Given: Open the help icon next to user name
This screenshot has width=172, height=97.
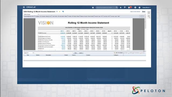Looking at the screenshot, I should pyautogui.click(x=139, y=8).
